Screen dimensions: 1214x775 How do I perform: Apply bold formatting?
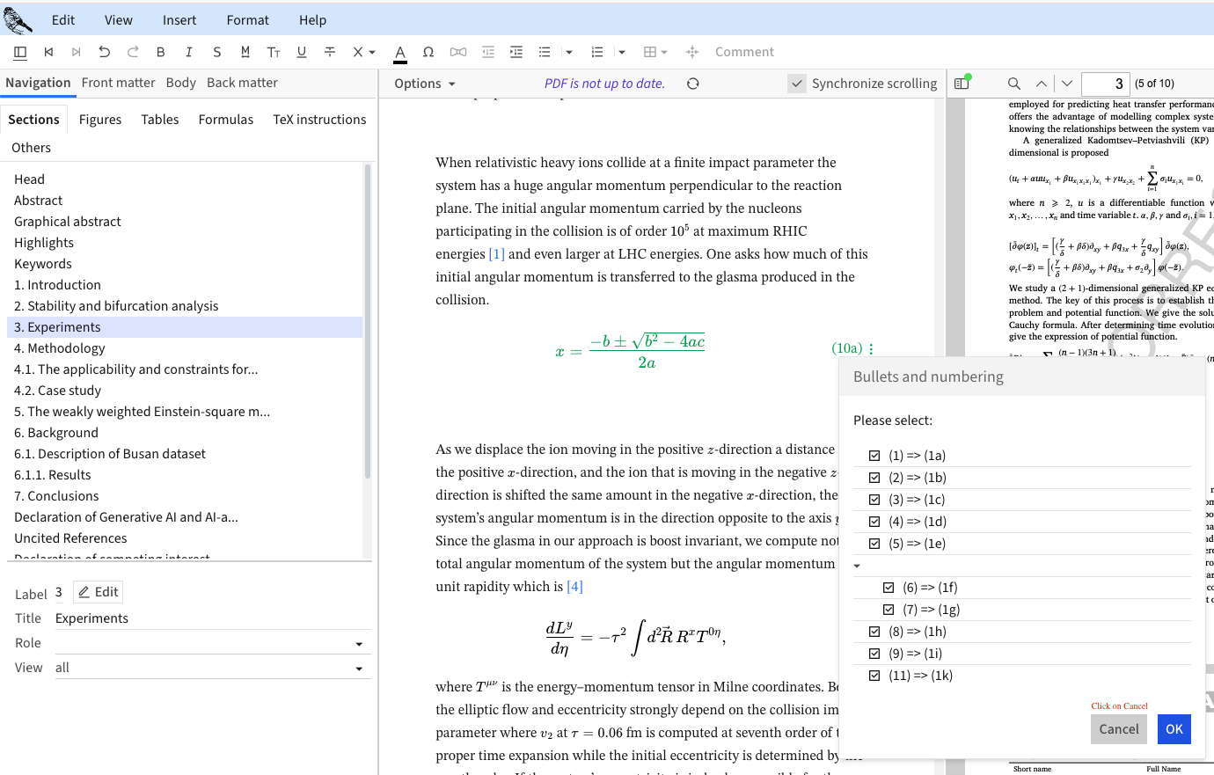coord(161,52)
